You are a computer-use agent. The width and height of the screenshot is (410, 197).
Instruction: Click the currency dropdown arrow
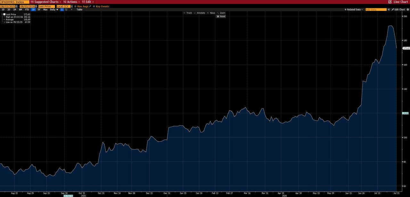72,6
